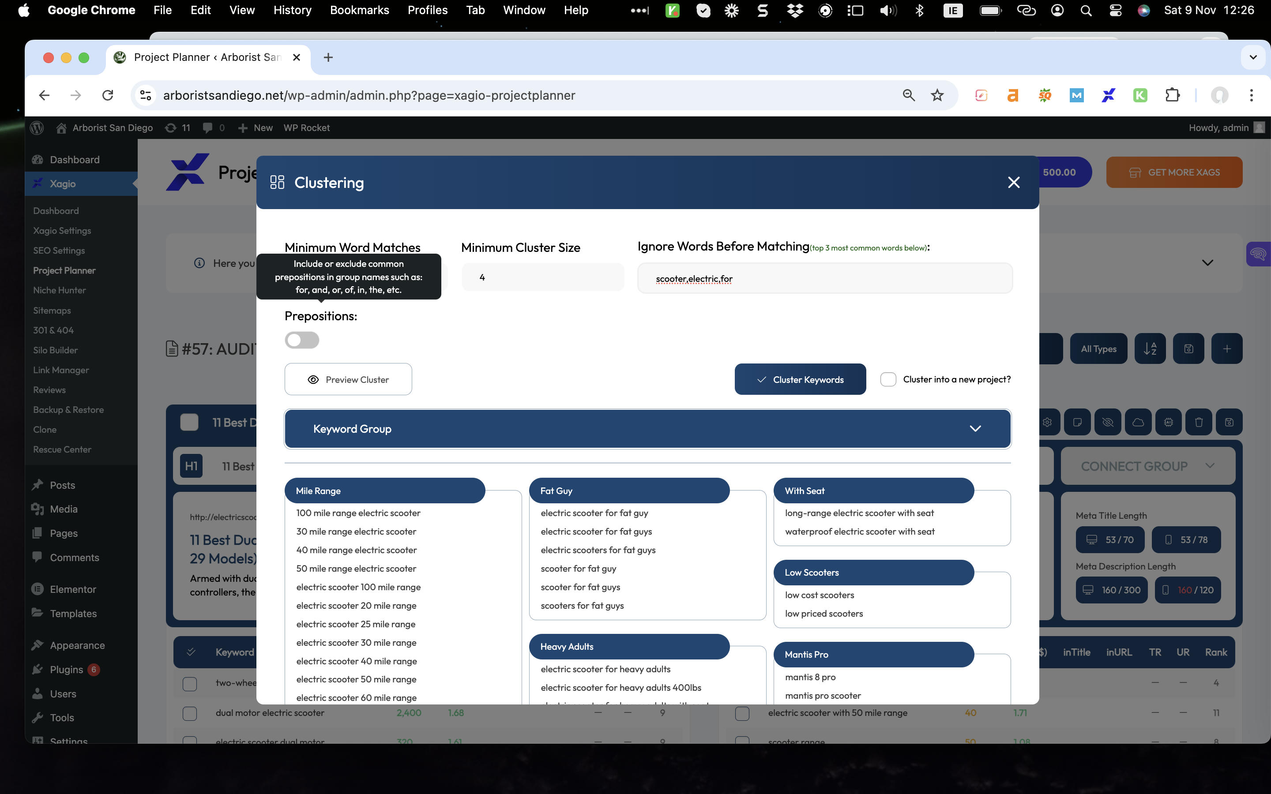Click the GET MORE XAGS button
The width and height of the screenshot is (1271, 794).
tap(1174, 172)
